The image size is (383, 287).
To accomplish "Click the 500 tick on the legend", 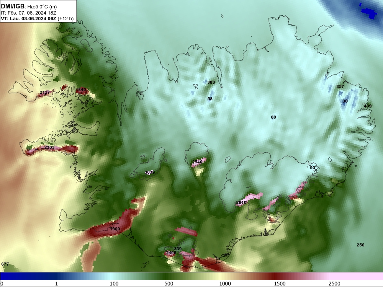I will click(169, 284).
